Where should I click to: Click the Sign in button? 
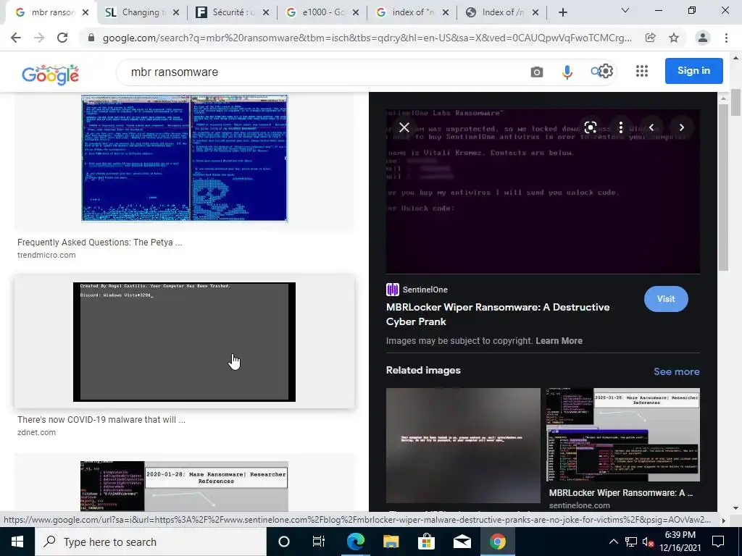tap(693, 70)
